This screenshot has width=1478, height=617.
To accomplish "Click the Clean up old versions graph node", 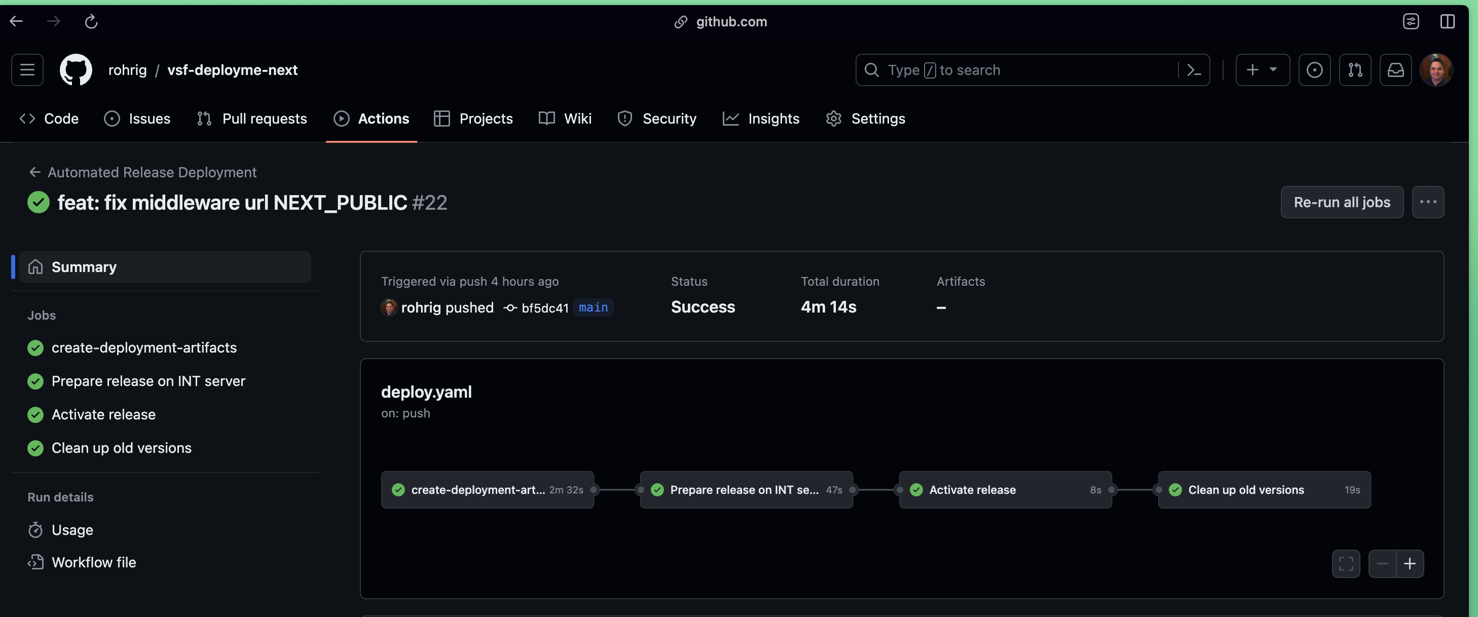I will pyautogui.click(x=1265, y=490).
